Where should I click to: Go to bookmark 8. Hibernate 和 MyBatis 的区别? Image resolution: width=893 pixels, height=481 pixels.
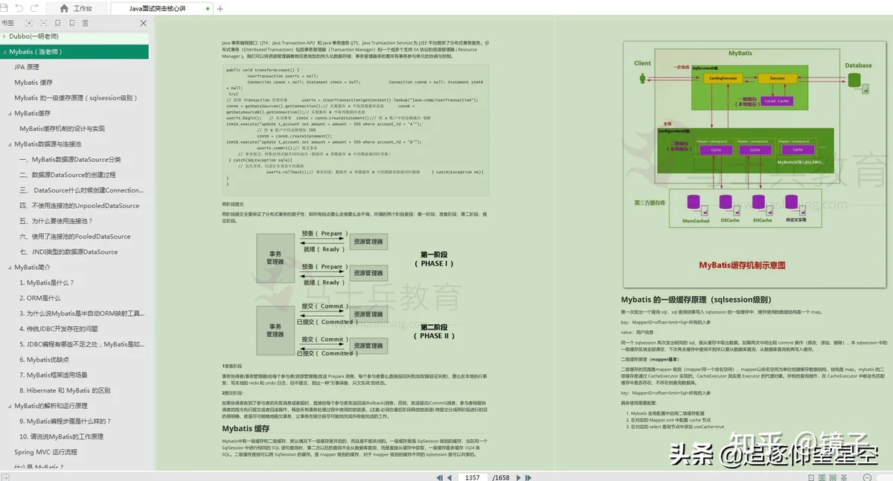[68, 390]
